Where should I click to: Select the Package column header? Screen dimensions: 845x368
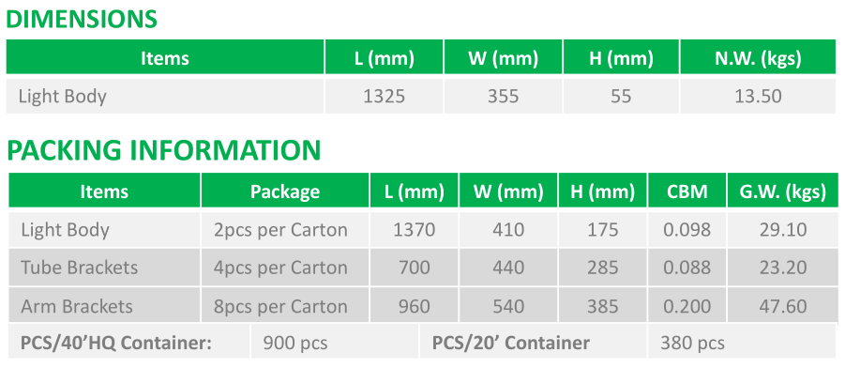285,191
